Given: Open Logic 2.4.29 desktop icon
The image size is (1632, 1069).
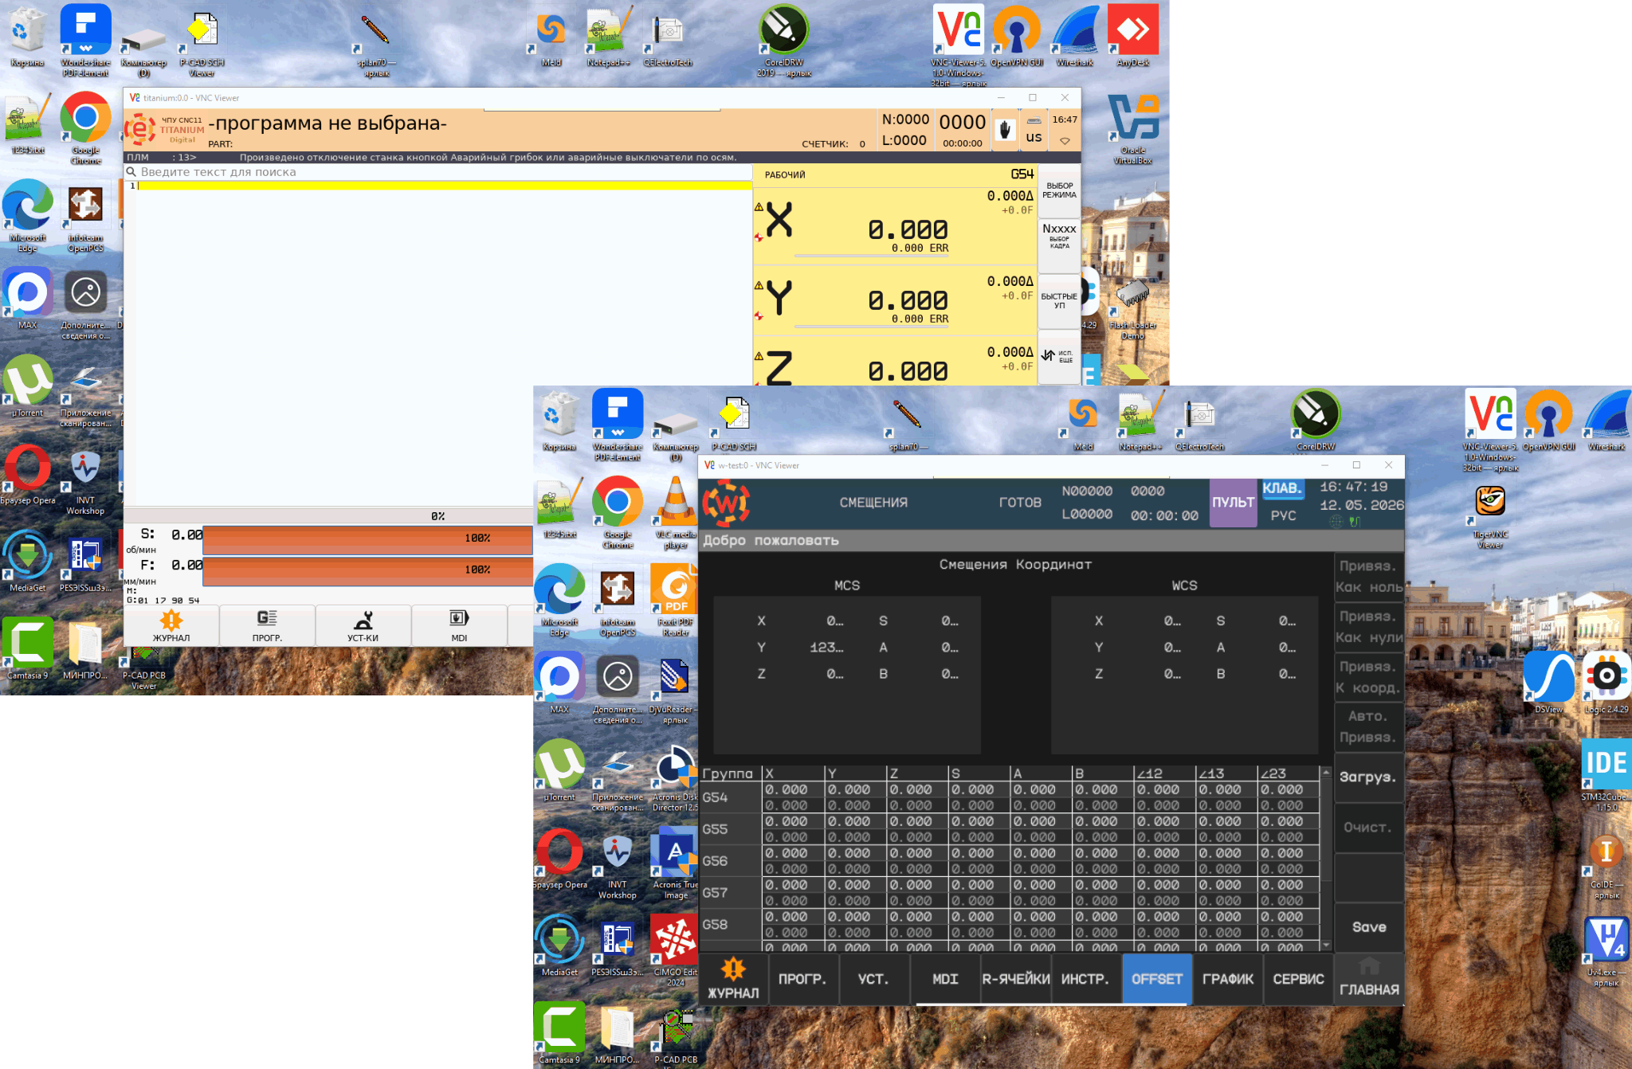Looking at the screenshot, I should 1606,682.
